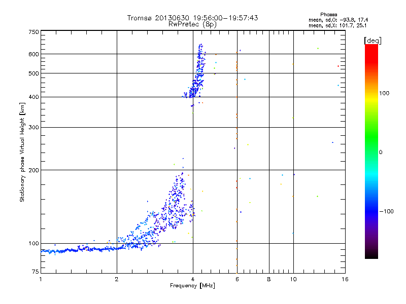Click the blue data point at 260 km near 16 MHz
The height and width of the screenshot is (304, 406).
(x=333, y=142)
